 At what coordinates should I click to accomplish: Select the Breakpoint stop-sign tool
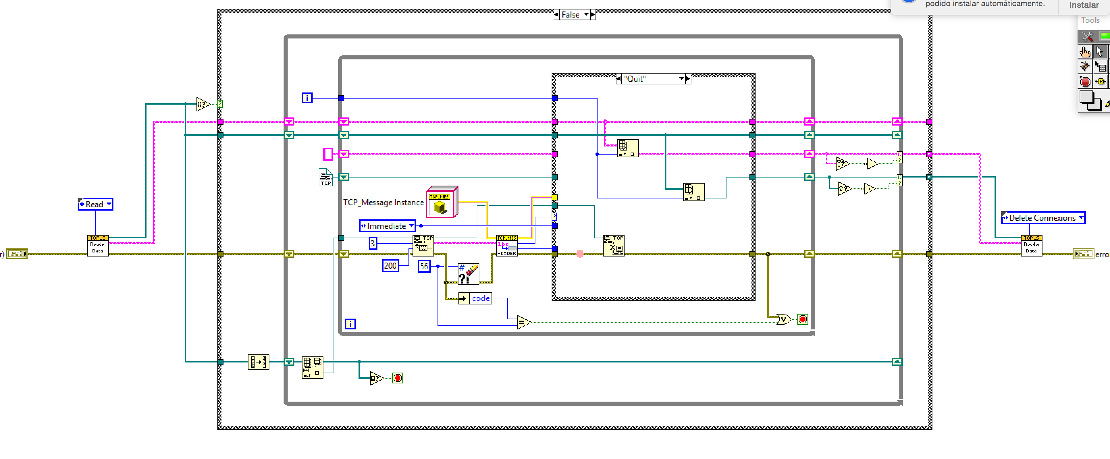tap(1085, 81)
